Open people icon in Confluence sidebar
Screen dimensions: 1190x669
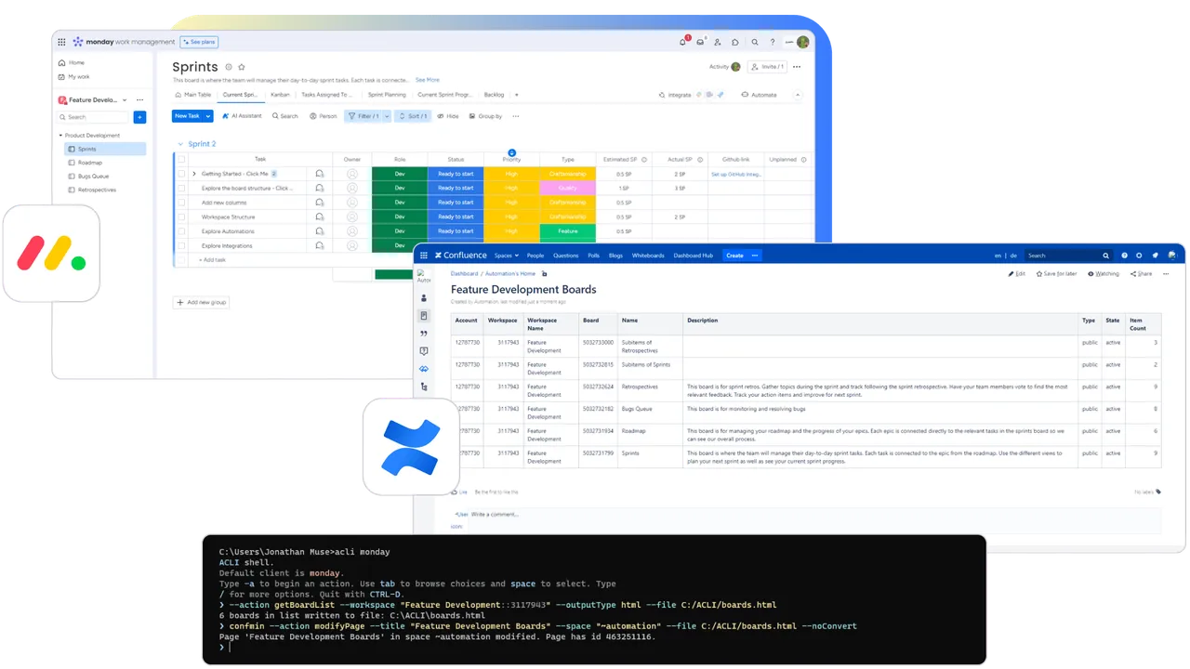pos(424,298)
